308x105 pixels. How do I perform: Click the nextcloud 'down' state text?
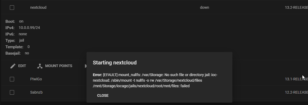[204, 7]
